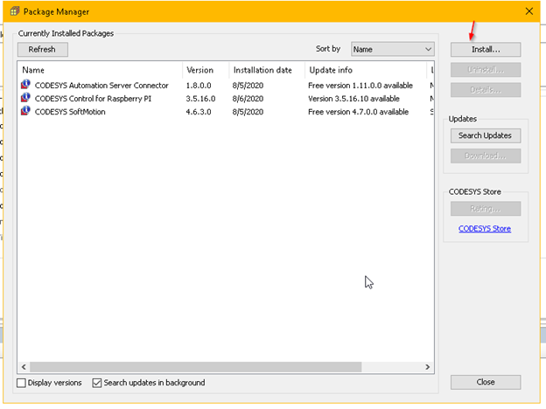Click the greyed-out Download... button
The image size is (546, 409).
click(x=486, y=156)
